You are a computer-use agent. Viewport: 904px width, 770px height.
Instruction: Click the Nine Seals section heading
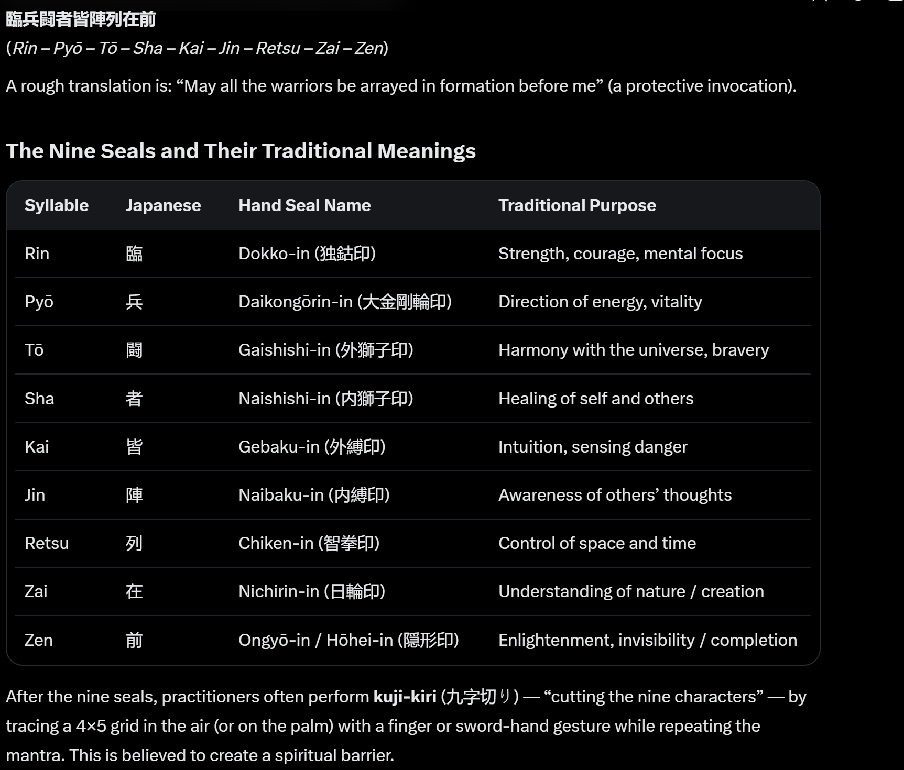click(x=241, y=151)
